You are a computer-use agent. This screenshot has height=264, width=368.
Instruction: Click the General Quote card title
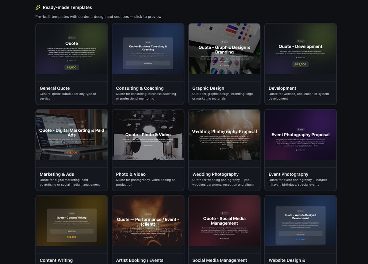click(x=55, y=88)
